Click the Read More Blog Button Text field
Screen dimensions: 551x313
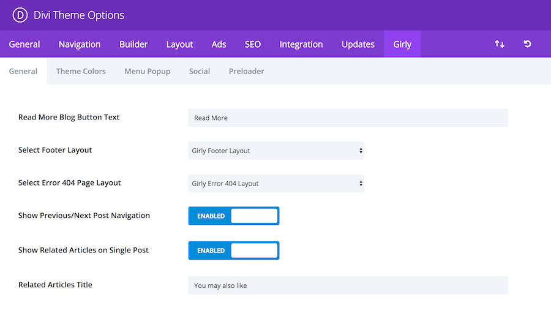coord(348,118)
